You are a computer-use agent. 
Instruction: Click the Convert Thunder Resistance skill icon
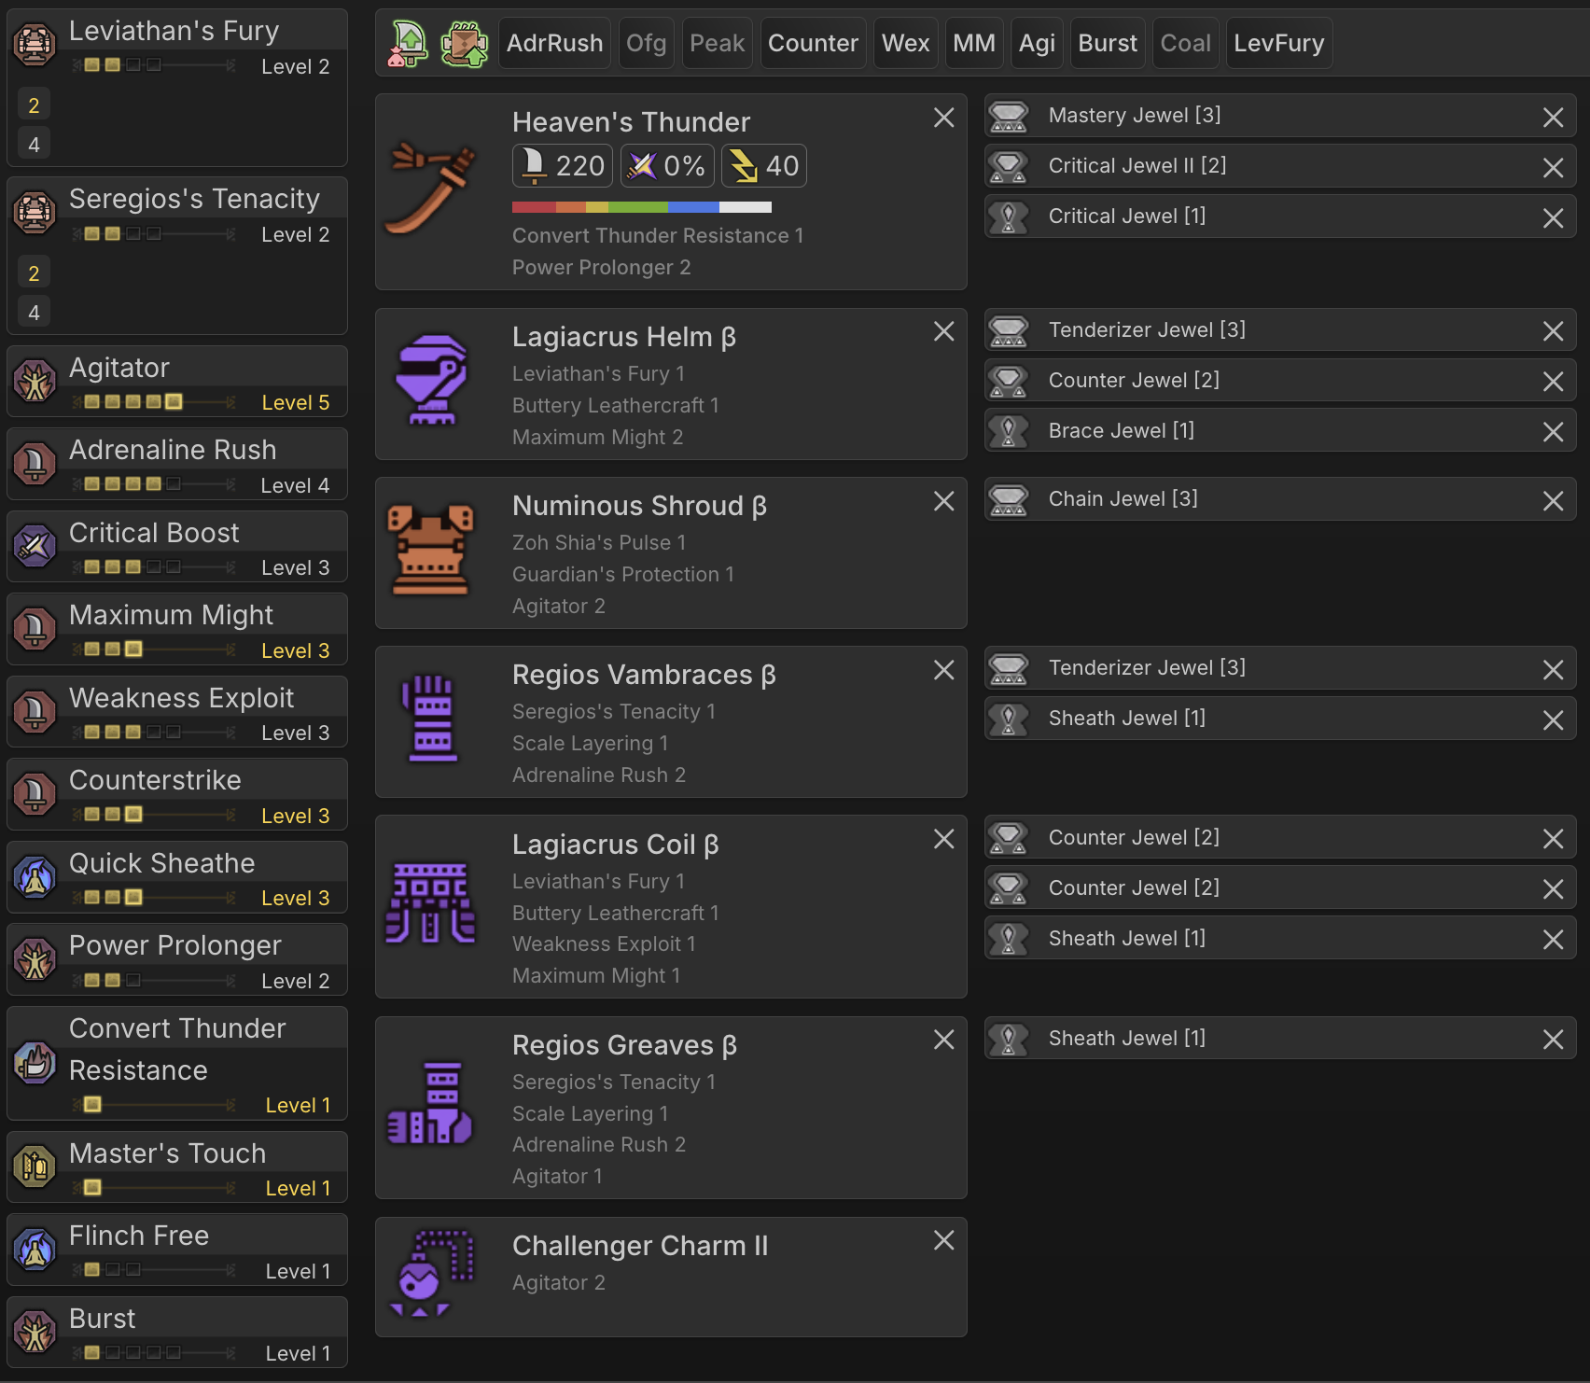[35, 1063]
